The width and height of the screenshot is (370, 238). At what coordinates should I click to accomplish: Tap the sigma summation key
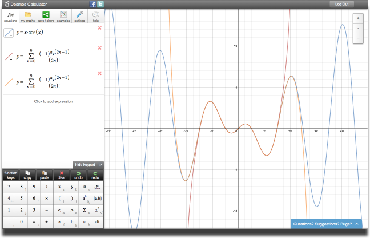(85, 210)
